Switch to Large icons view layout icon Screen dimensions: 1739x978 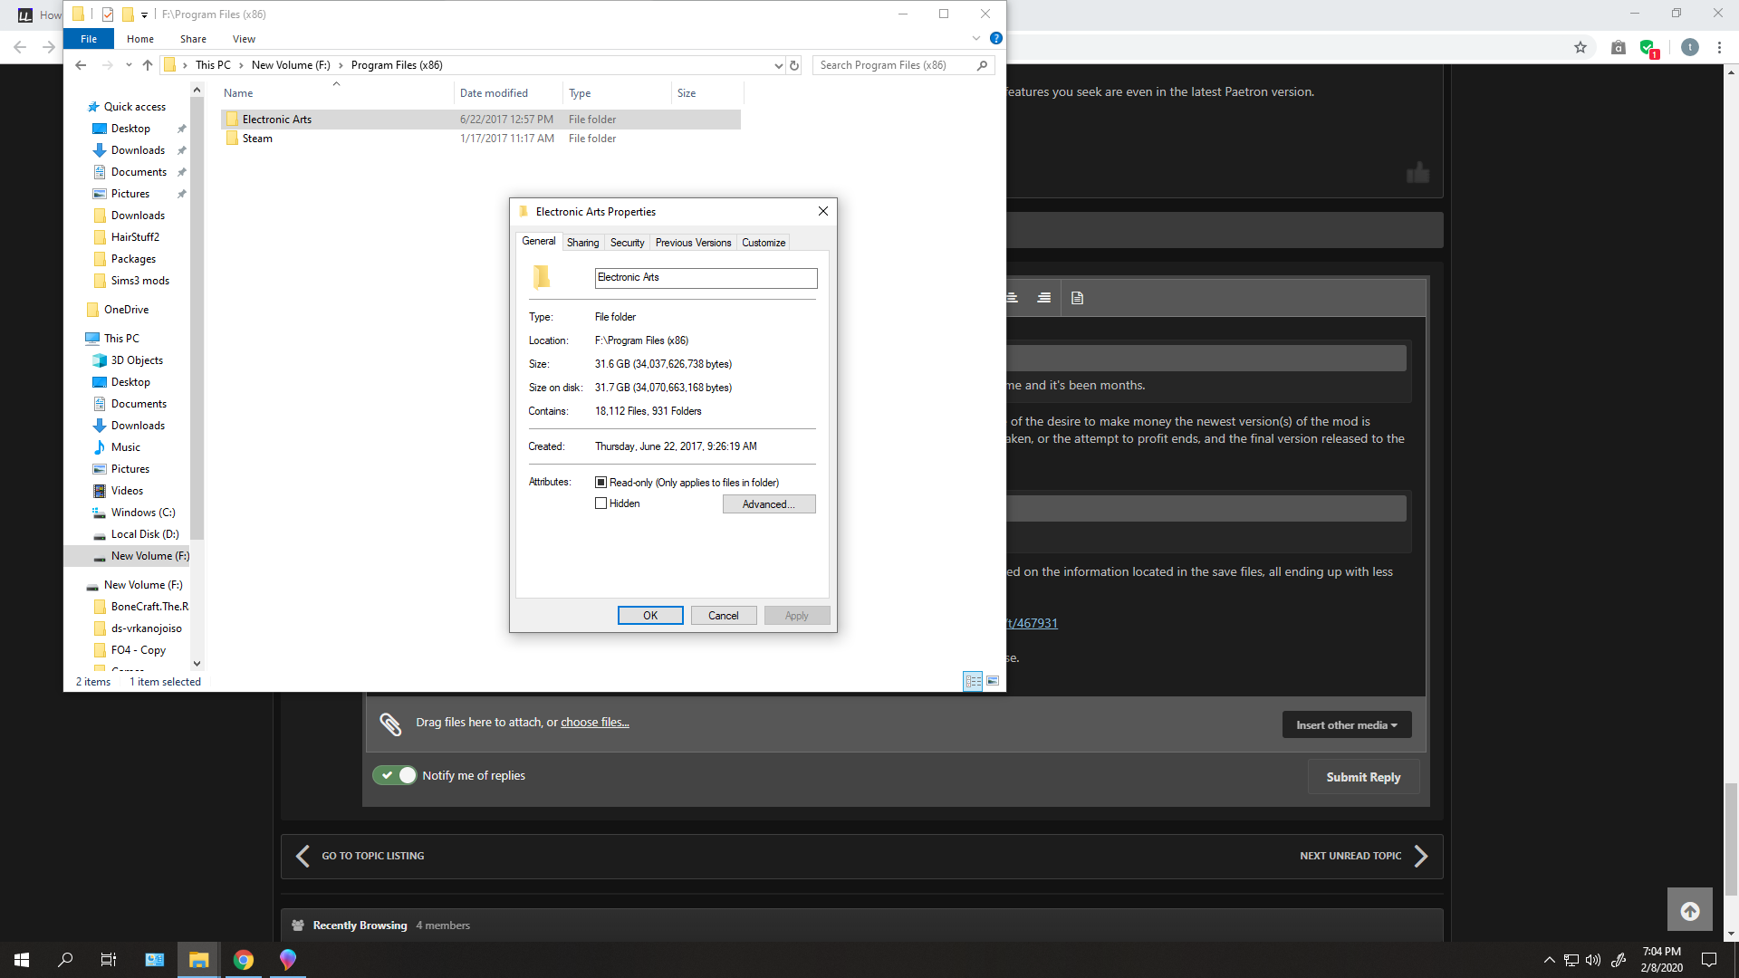(993, 681)
